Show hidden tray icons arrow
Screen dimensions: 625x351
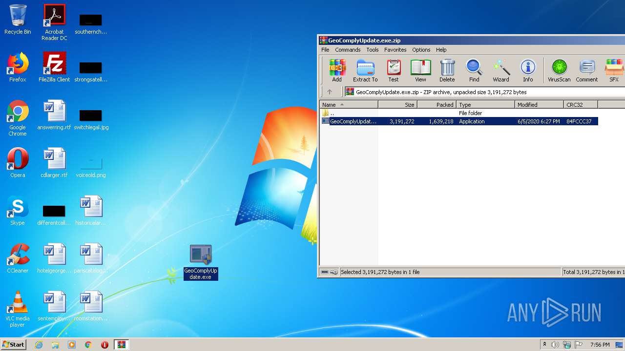(544, 345)
